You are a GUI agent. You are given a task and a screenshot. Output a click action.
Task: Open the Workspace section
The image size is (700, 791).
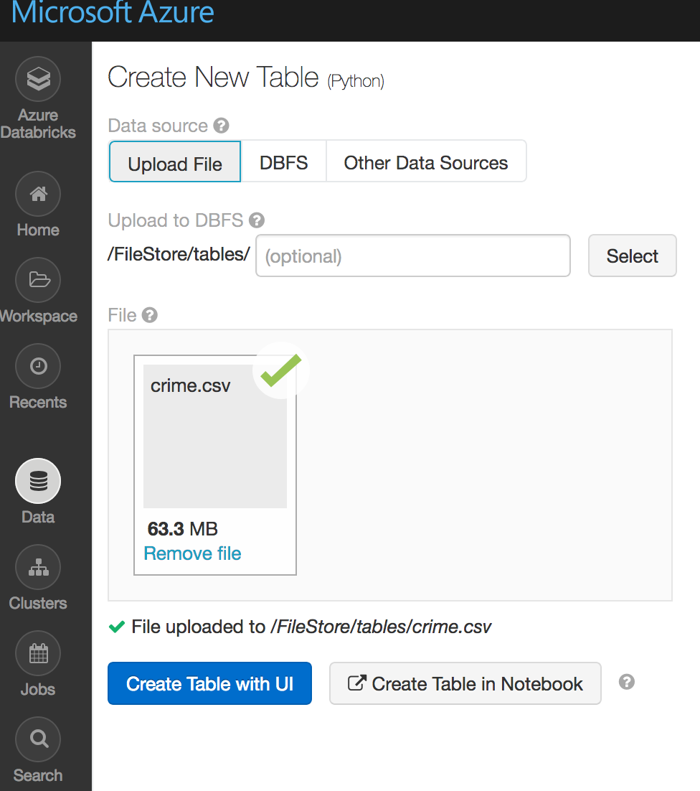tap(37, 280)
